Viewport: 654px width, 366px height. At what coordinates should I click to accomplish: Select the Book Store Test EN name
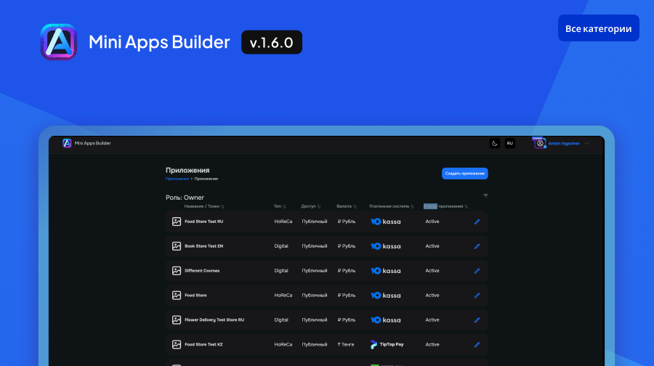pyautogui.click(x=204, y=246)
